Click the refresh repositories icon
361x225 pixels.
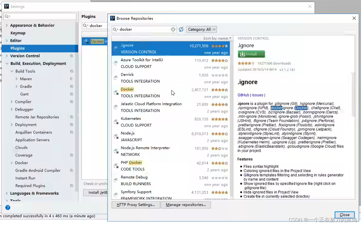tap(181, 29)
